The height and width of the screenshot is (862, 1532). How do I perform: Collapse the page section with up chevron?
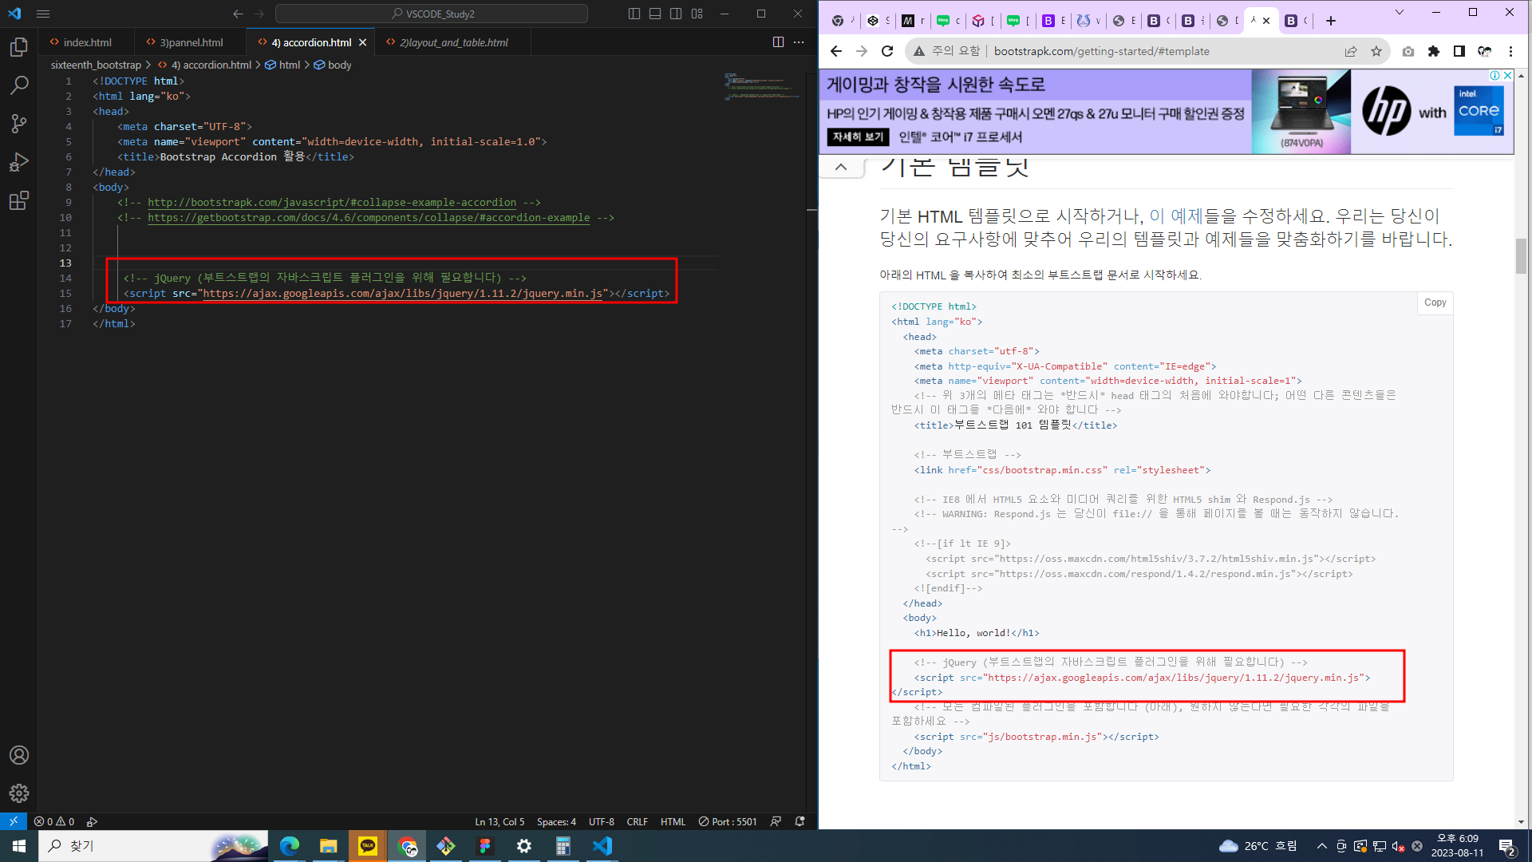click(841, 167)
